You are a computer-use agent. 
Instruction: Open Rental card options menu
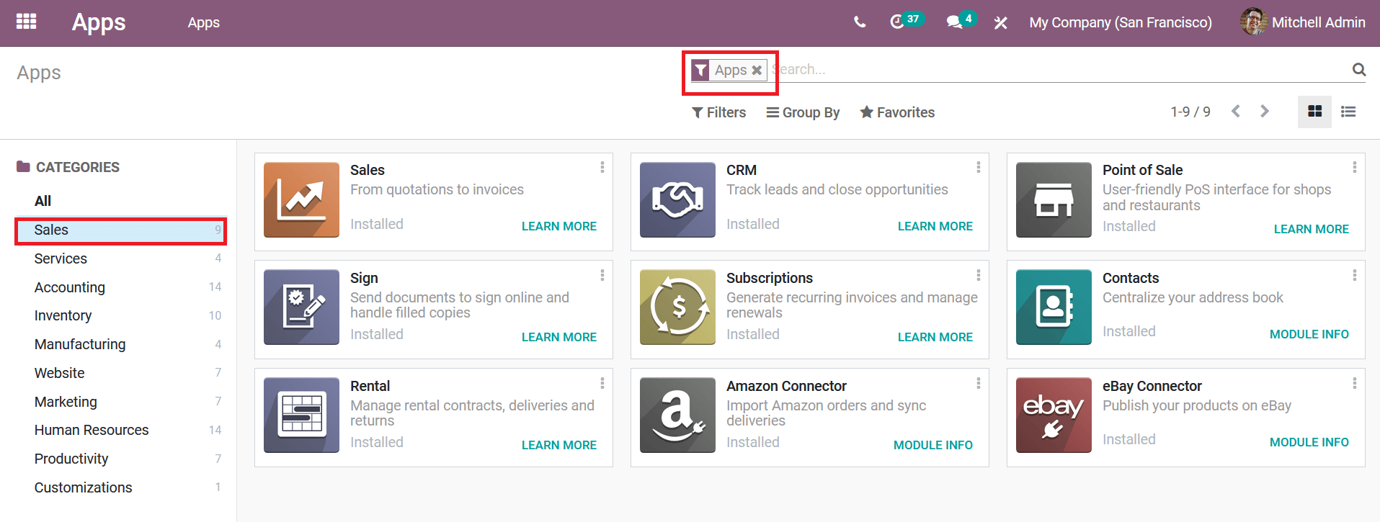click(602, 383)
